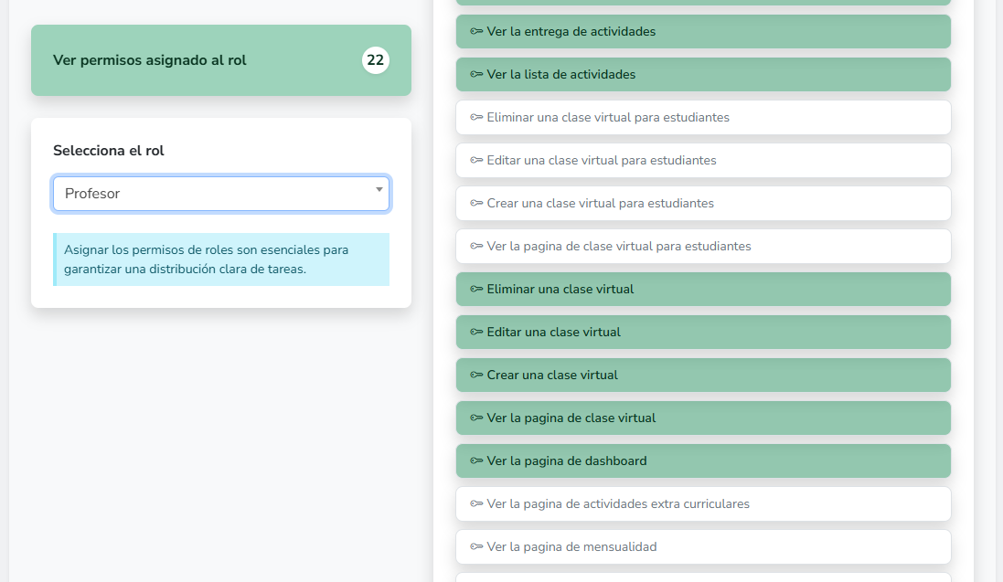Disable the Ver la pagina de dashboard permission

point(703,460)
